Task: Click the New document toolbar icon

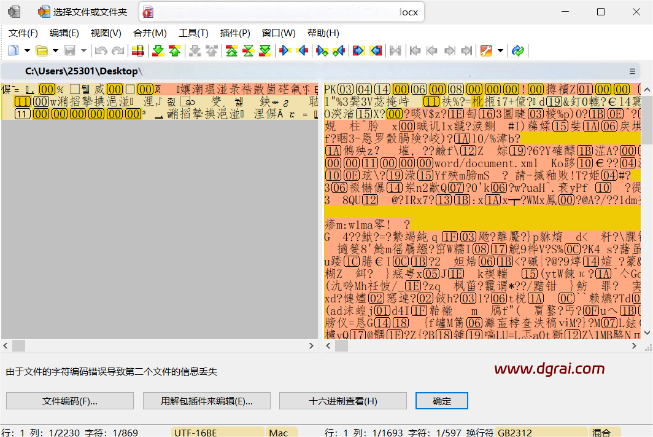Action: coord(13,50)
